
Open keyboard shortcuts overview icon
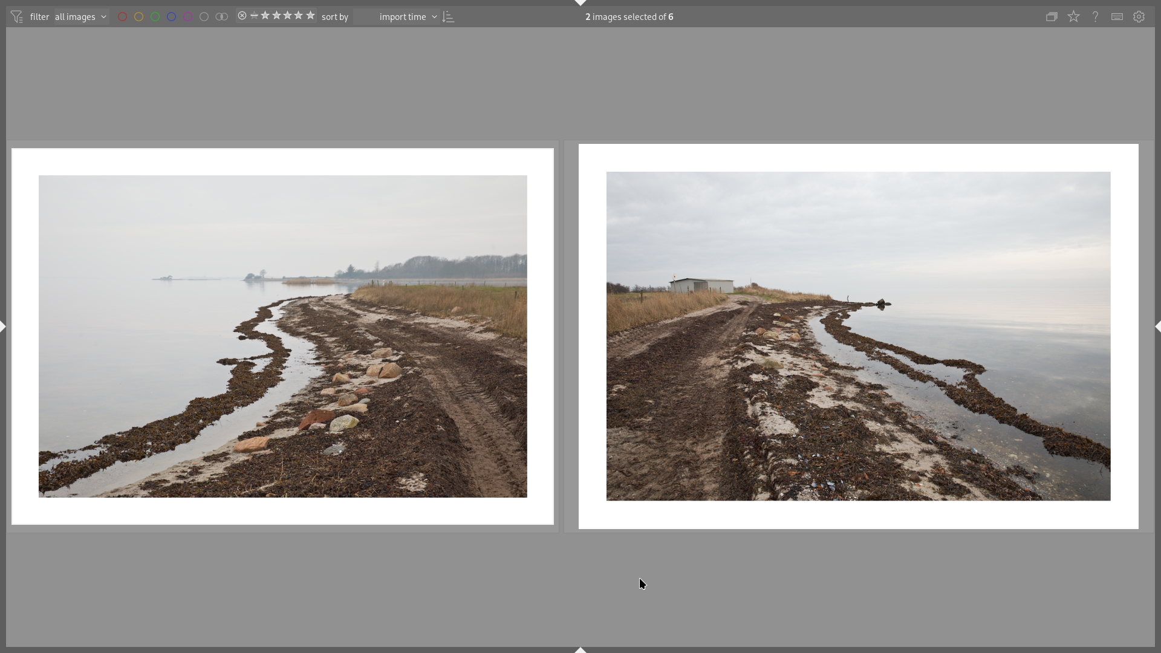(1117, 17)
